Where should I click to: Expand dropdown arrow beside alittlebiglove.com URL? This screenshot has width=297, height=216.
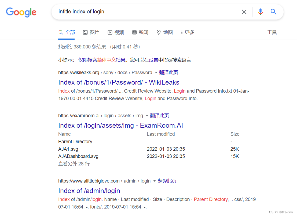tap(154, 181)
